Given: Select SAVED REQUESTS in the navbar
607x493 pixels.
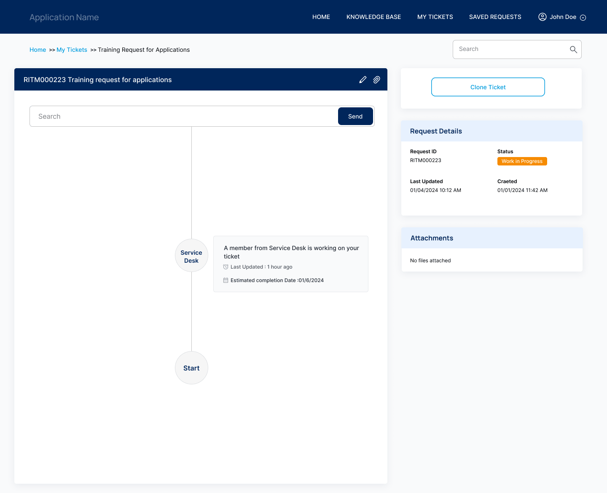Looking at the screenshot, I should coord(495,17).
